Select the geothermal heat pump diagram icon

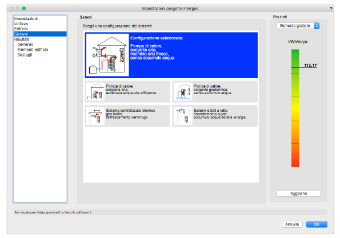pyautogui.click(x=183, y=92)
